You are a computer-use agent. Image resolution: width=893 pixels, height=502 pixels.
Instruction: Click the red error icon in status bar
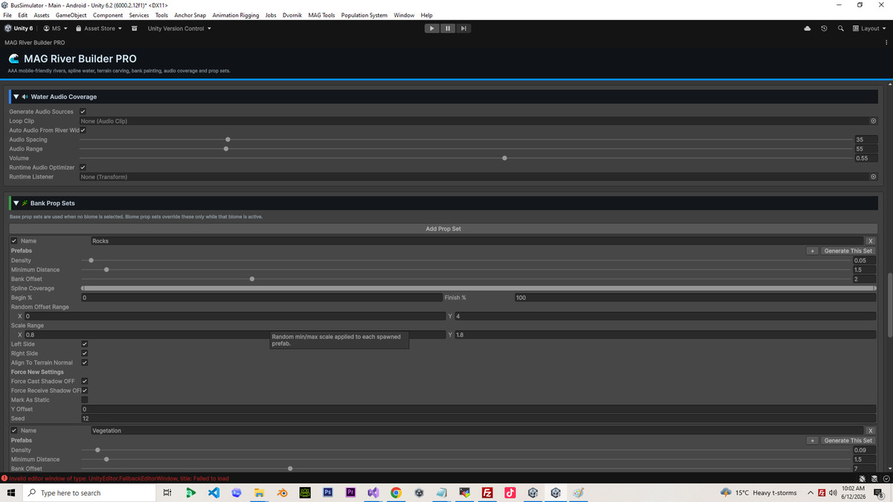4,478
